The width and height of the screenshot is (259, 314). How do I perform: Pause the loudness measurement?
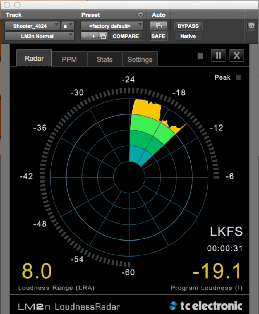pos(218,56)
